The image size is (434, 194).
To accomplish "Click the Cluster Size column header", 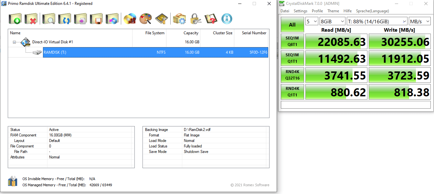I will point(217,33).
